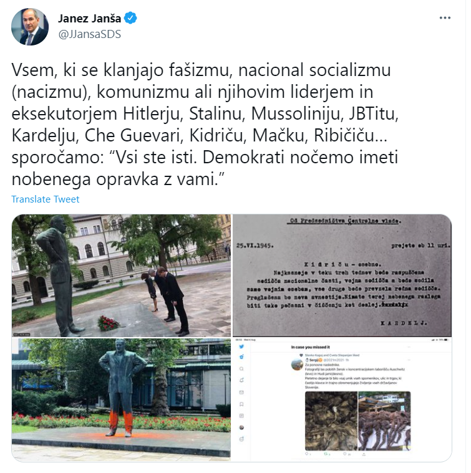Select the lists icon in embedded sidebar
Screen dimensions: 471x473
click(241, 416)
